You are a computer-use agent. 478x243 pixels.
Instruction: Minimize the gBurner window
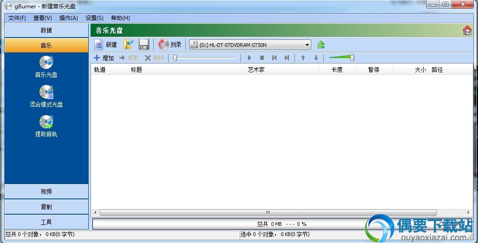[x=433, y=5]
